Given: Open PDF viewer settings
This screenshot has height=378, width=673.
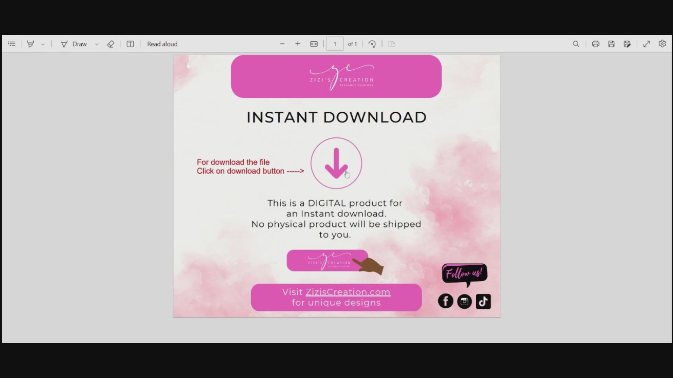Looking at the screenshot, I should [662, 44].
